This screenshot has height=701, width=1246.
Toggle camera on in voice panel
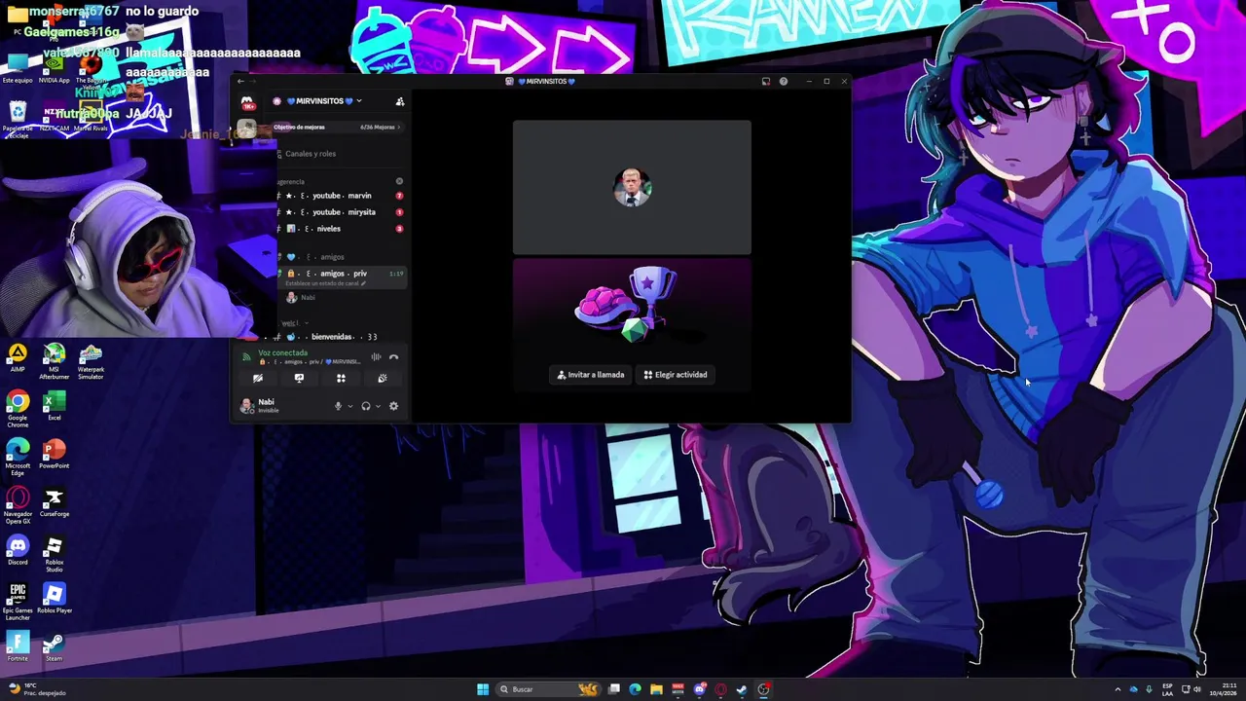pos(257,379)
